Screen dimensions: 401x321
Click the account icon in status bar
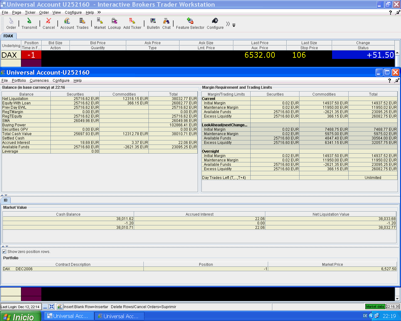[x=60, y=307]
